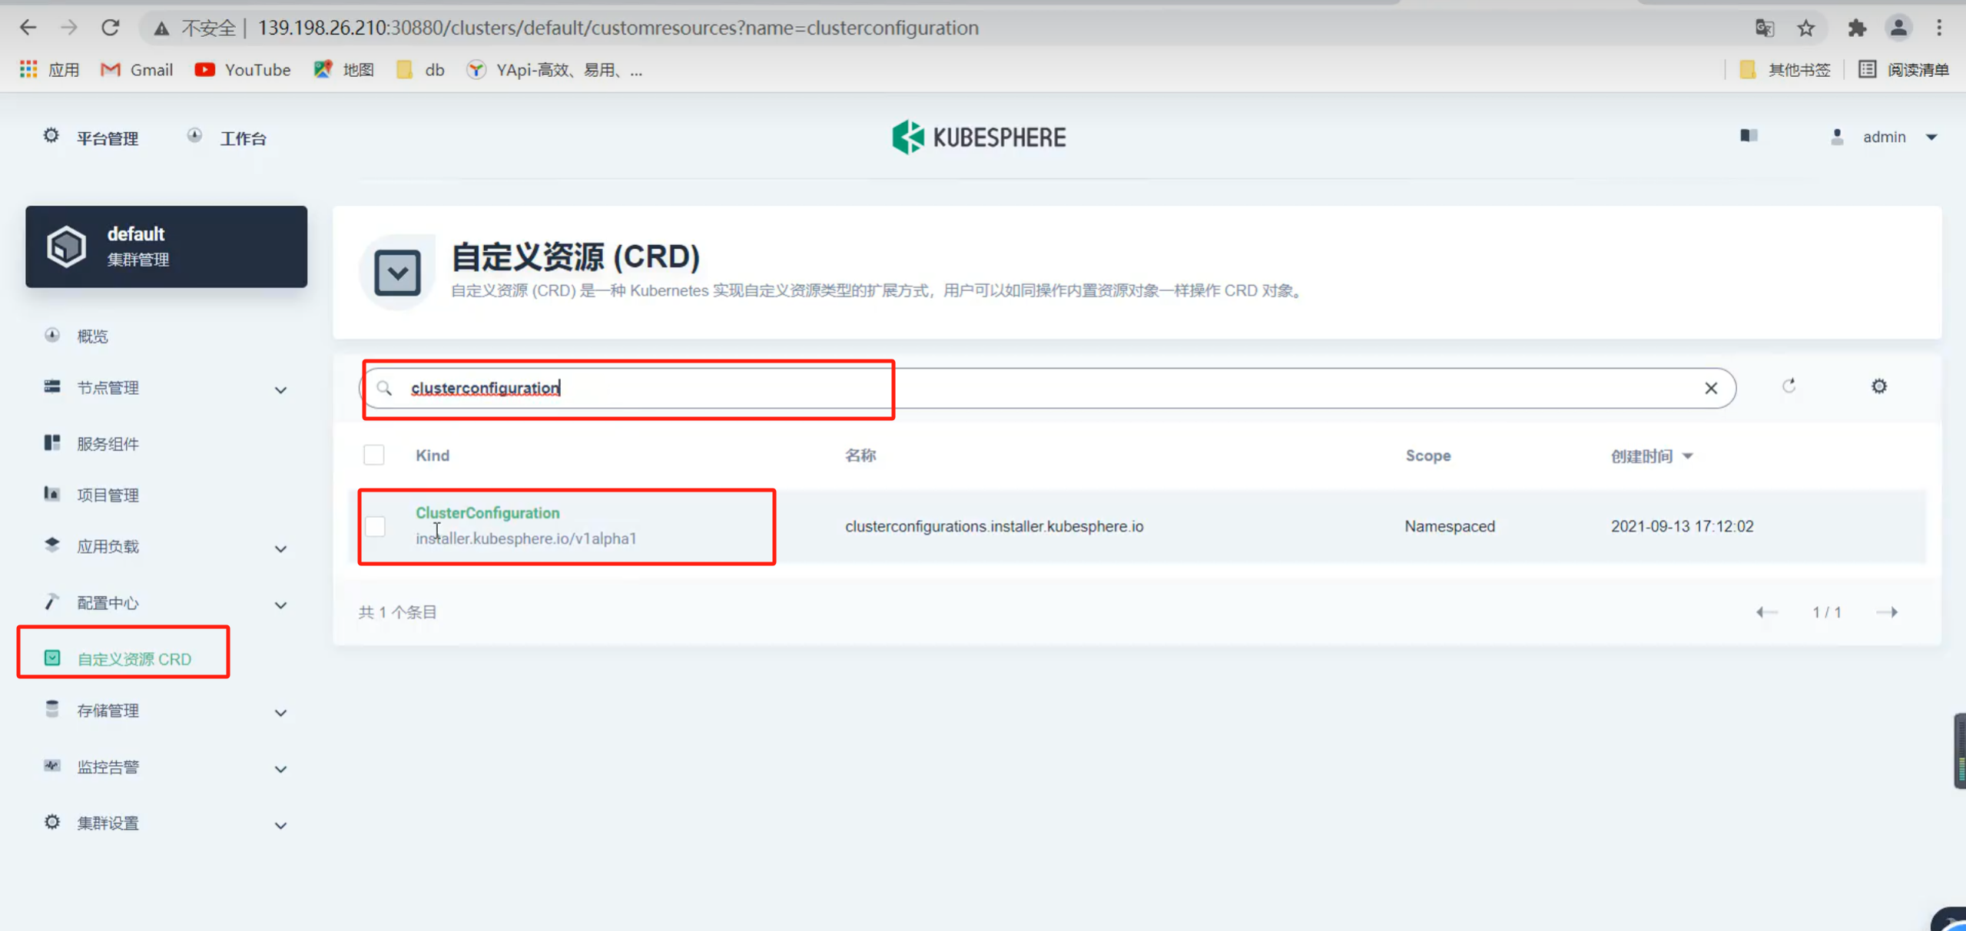Go back using browser back arrow
Image resolution: width=1966 pixels, height=931 pixels.
pos(28,28)
